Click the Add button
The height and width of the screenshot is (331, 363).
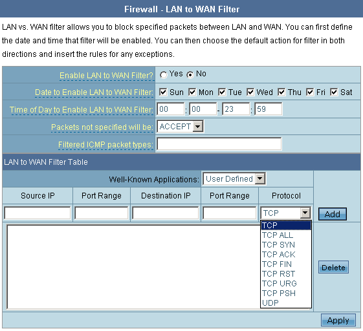pos(332,214)
